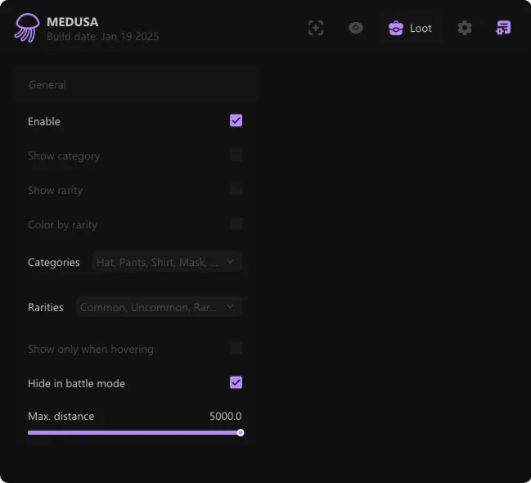Select the Loot tab label
Screen dimensions: 531x483
tap(421, 28)
